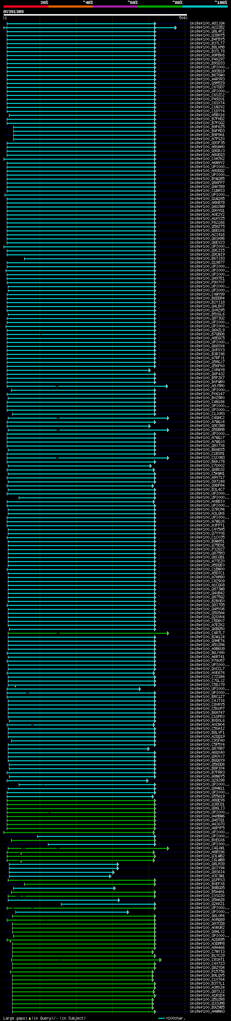Click hit label UniRef100_B4FBY5
The image size is (231, 1021).
coord(207,39)
